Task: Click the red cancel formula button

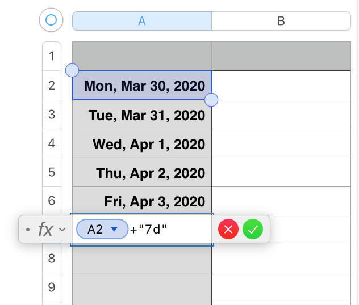Action: (228, 230)
